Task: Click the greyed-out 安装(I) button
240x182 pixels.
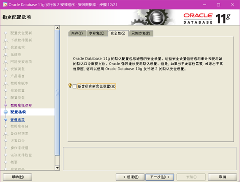Action: click(191, 177)
